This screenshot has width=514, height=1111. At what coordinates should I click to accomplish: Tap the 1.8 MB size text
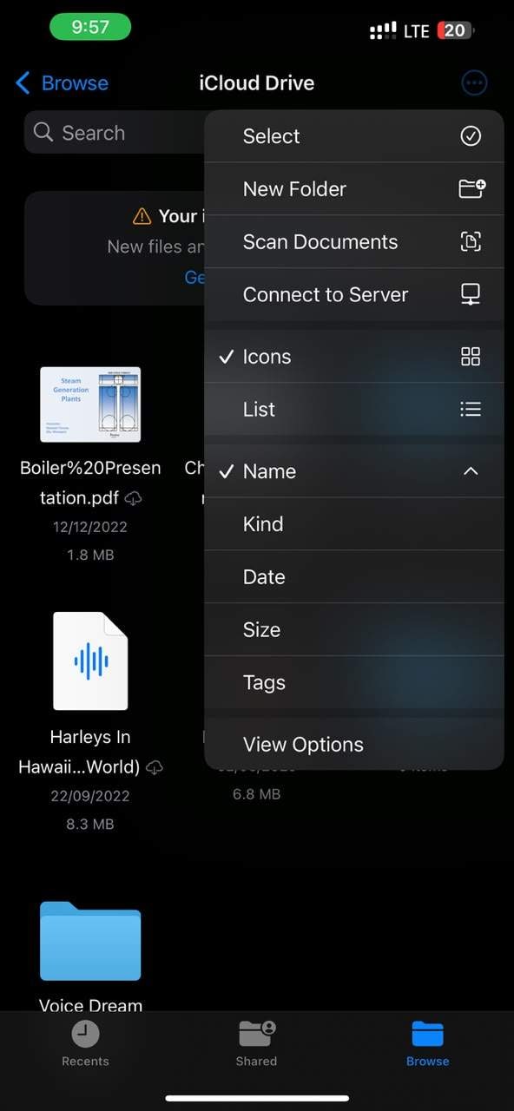coord(90,555)
